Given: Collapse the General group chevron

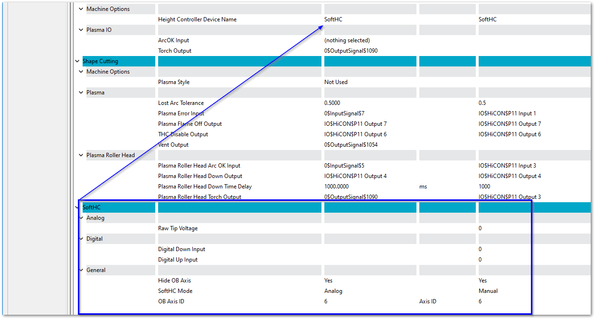Looking at the screenshot, I should click(x=81, y=270).
